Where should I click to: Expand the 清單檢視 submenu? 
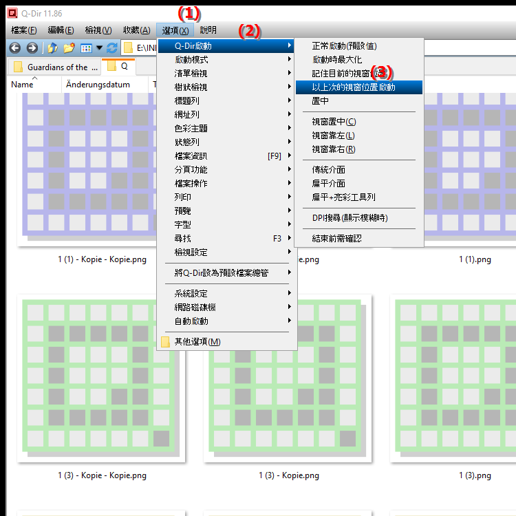click(x=226, y=74)
